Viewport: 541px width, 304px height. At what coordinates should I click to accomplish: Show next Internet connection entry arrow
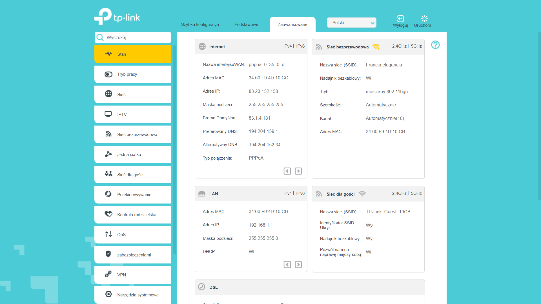(x=298, y=171)
